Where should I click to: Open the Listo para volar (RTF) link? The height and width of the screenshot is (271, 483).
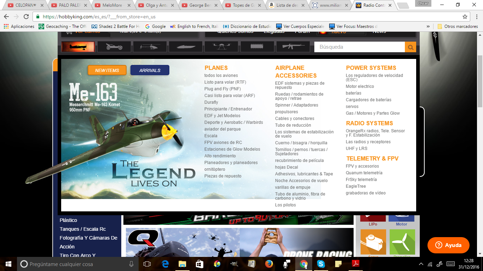coord(225,82)
